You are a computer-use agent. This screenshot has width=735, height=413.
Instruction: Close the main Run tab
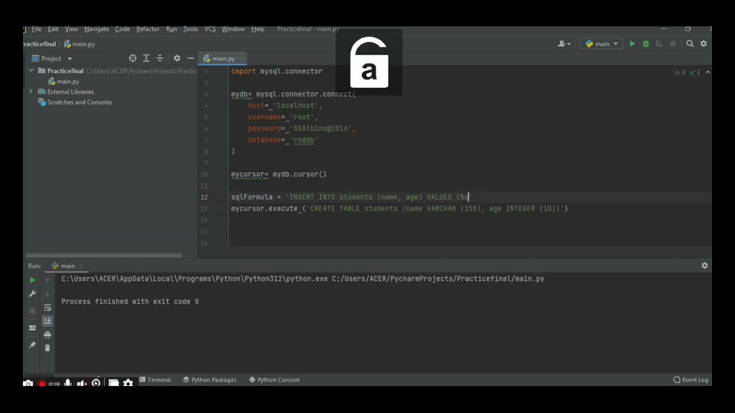point(81,266)
